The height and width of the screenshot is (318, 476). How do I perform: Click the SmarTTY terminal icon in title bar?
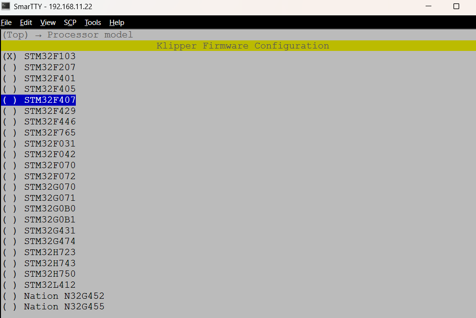coord(6,6)
